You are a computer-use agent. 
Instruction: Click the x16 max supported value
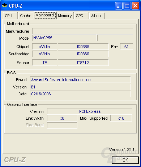[121, 118]
